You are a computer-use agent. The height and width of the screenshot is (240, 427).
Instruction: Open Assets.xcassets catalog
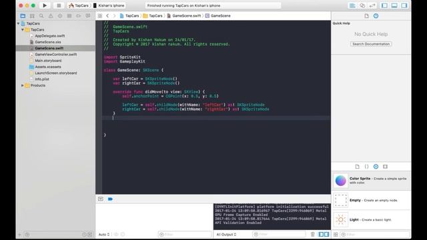click(48, 67)
